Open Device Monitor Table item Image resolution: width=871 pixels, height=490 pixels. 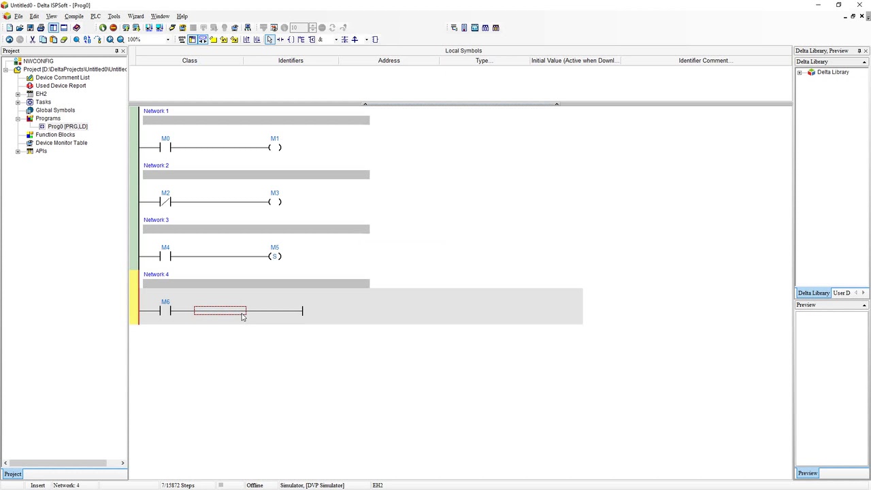(61, 143)
